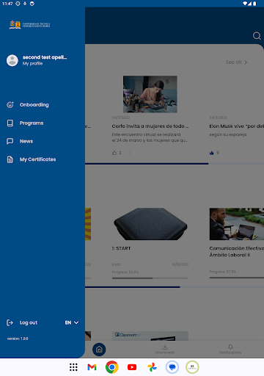Tap the user profile avatar
The height and width of the screenshot is (376, 264).
pos(12,60)
